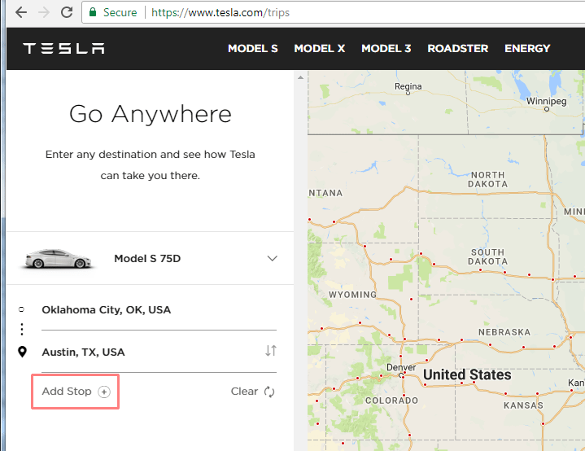Click the Clear route button
The height and width of the screenshot is (451, 585).
(x=252, y=392)
